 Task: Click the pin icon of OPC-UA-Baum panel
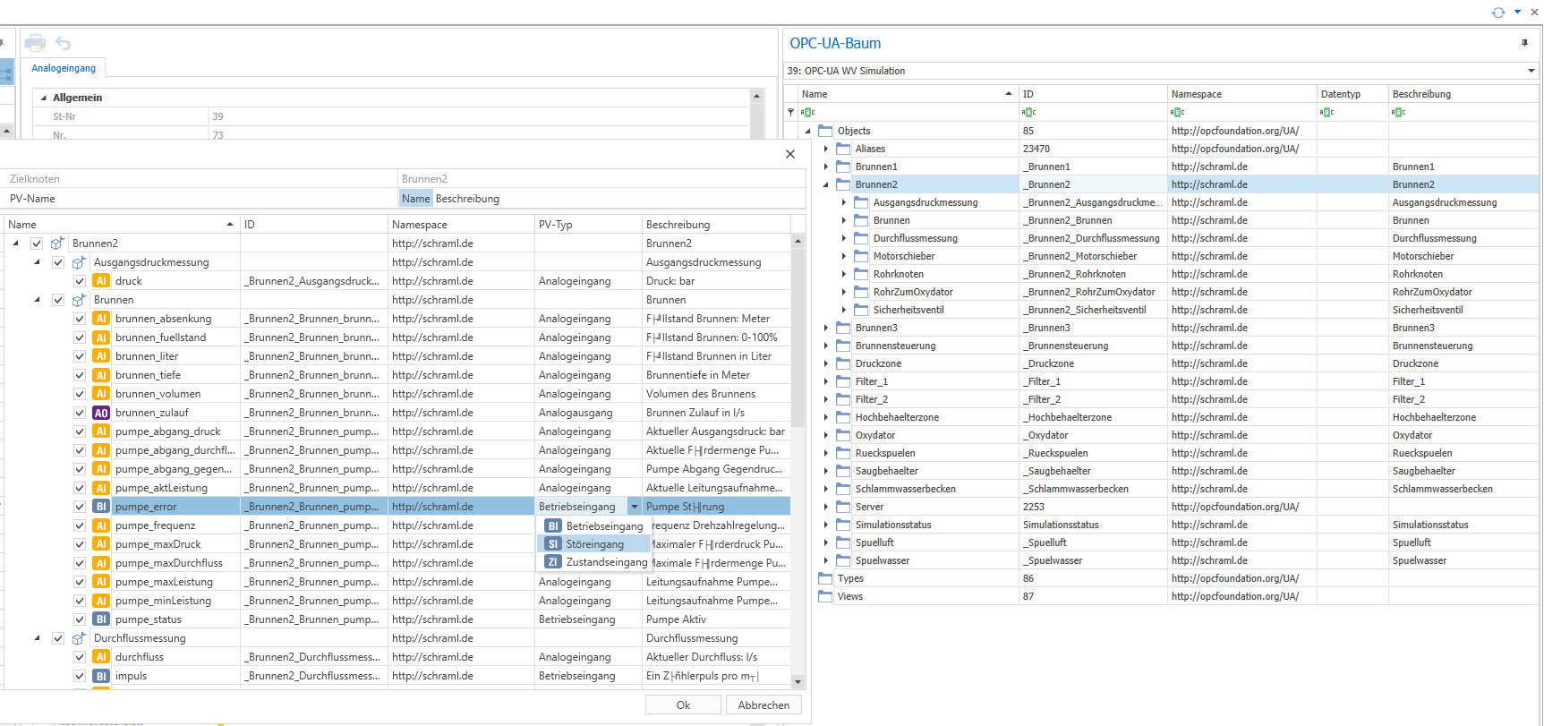(1524, 43)
